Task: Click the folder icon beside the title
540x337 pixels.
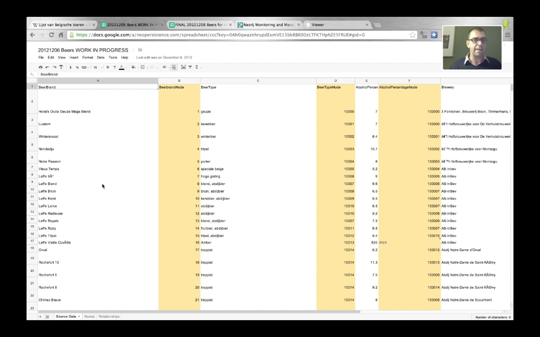Action: [x=140, y=50]
